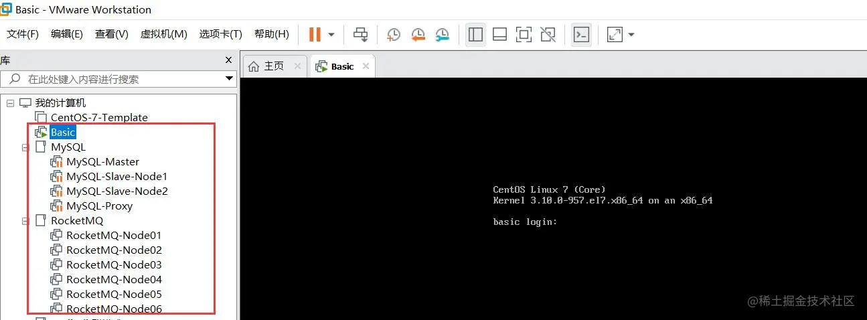Close the 主页 tab

pos(298,66)
